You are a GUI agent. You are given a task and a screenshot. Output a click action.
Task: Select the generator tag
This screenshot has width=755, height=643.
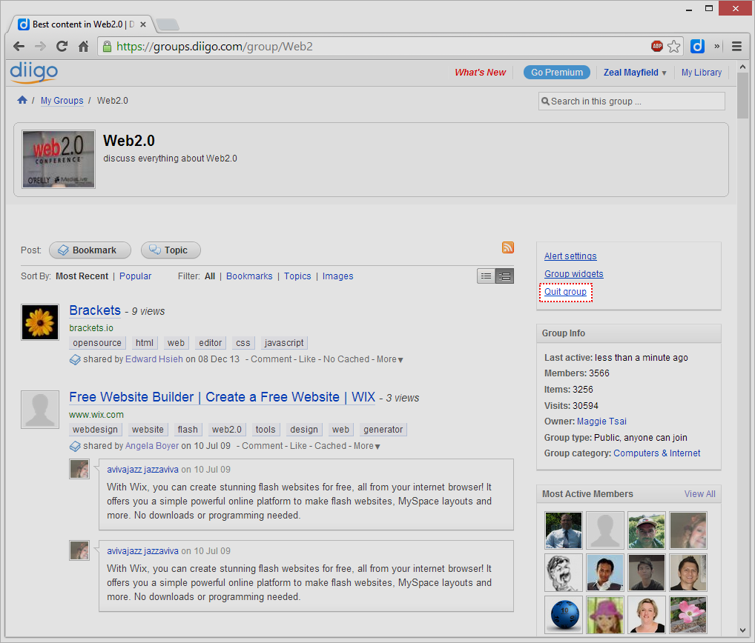(x=383, y=430)
